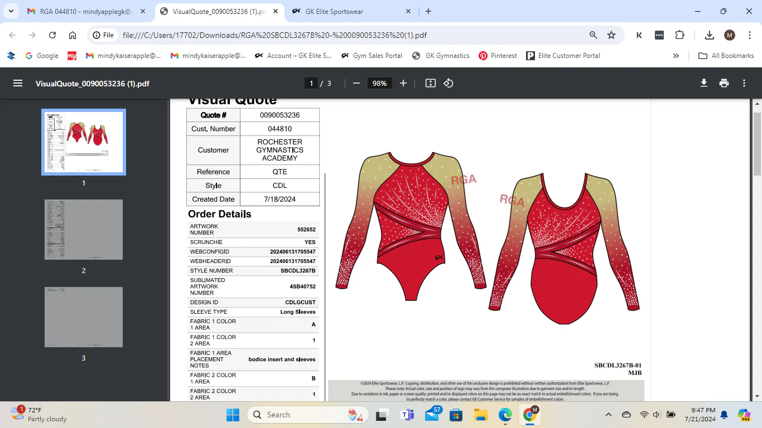Open Microsoft Teams from taskbar
The width and height of the screenshot is (762, 428).
click(x=407, y=415)
